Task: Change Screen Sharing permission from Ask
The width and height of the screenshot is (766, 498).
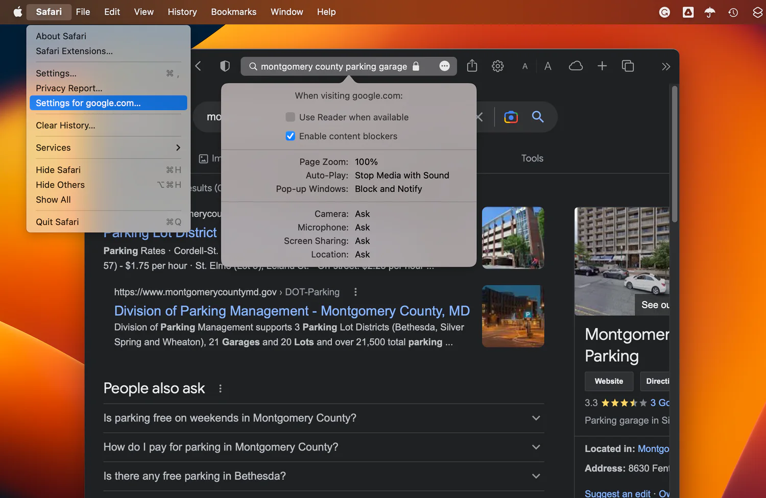Action: [x=362, y=241]
